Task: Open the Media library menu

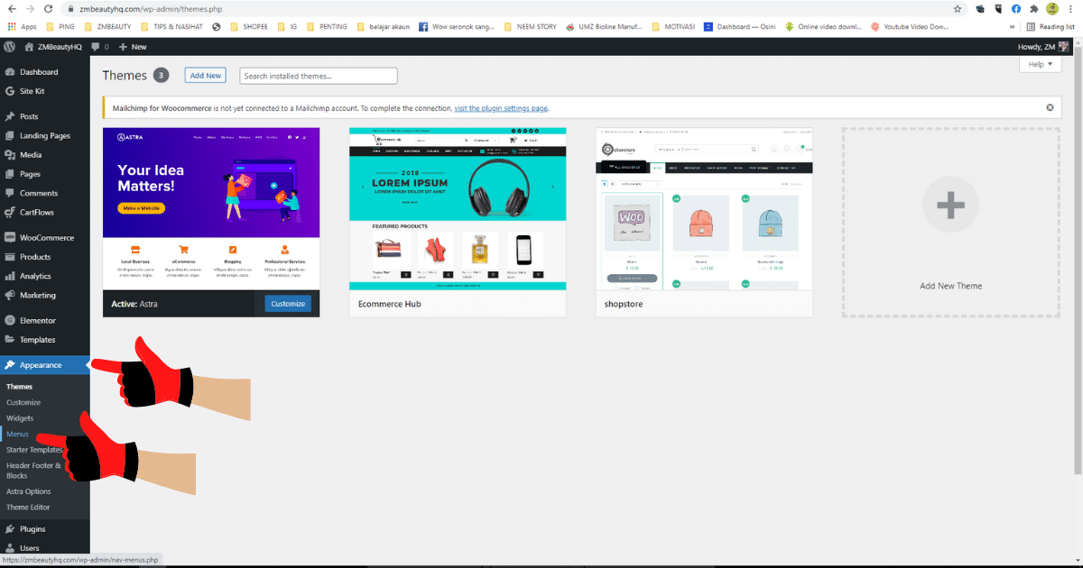Action: click(31, 155)
